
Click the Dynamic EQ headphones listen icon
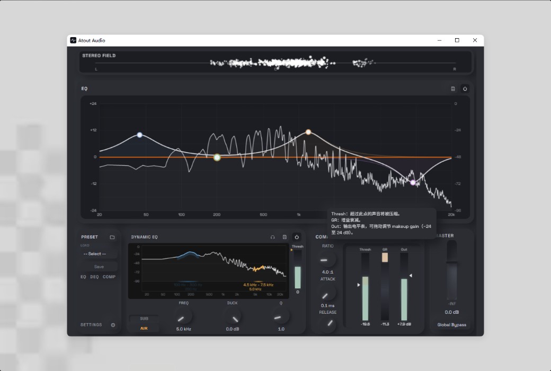[x=272, y=237]
